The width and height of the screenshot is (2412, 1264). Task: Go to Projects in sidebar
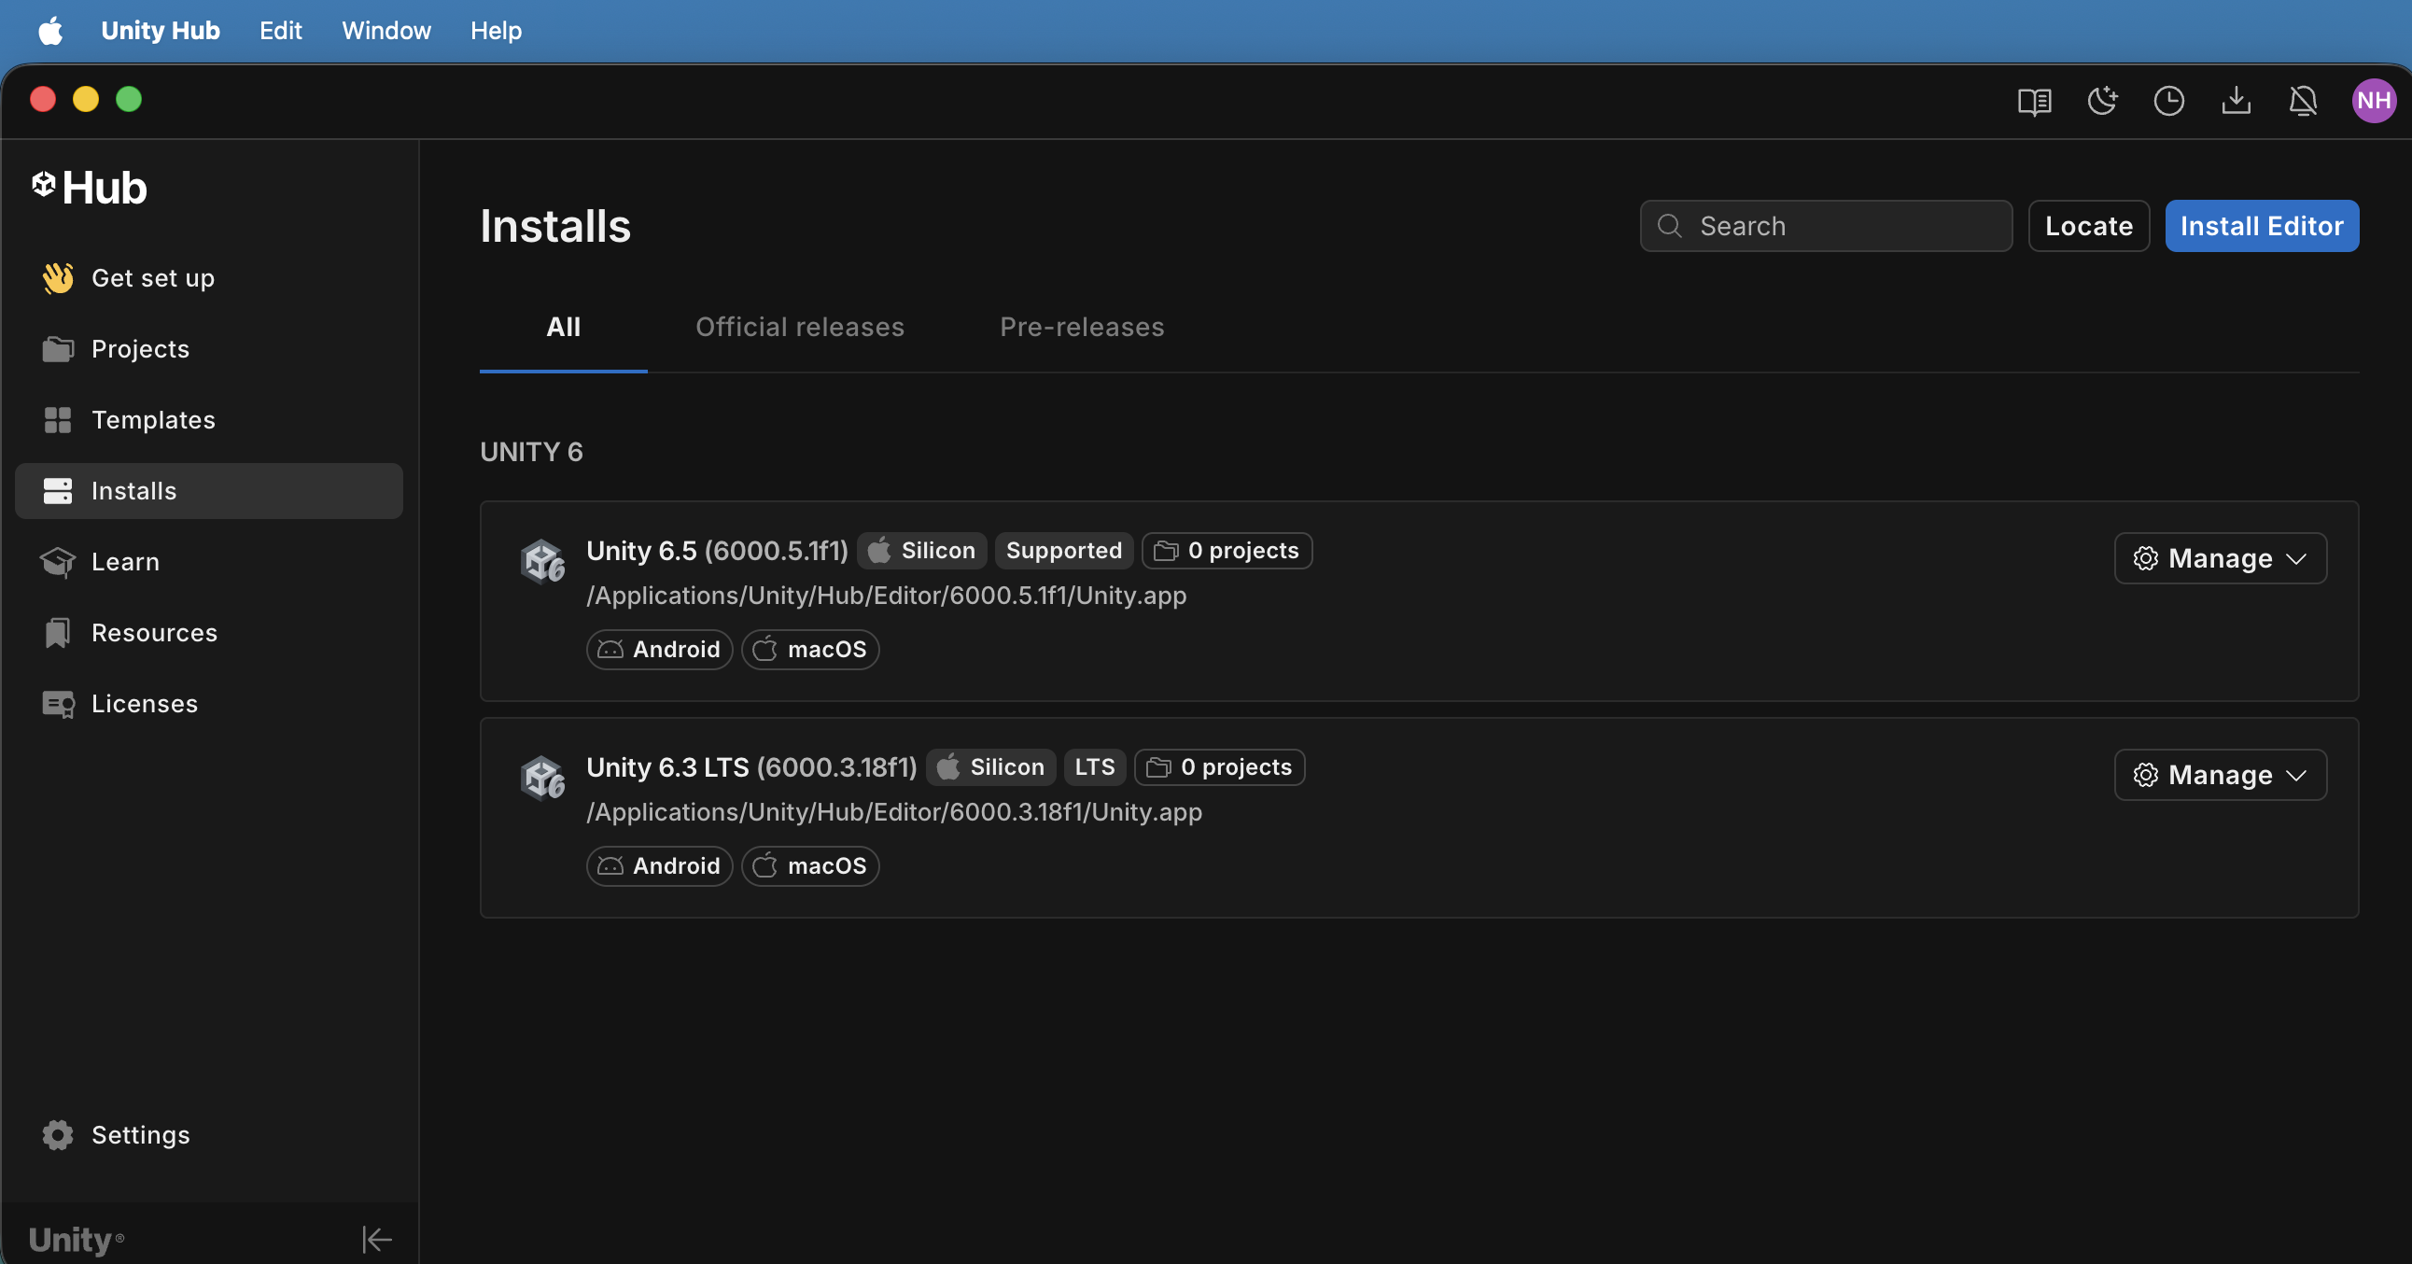point(209,349)
